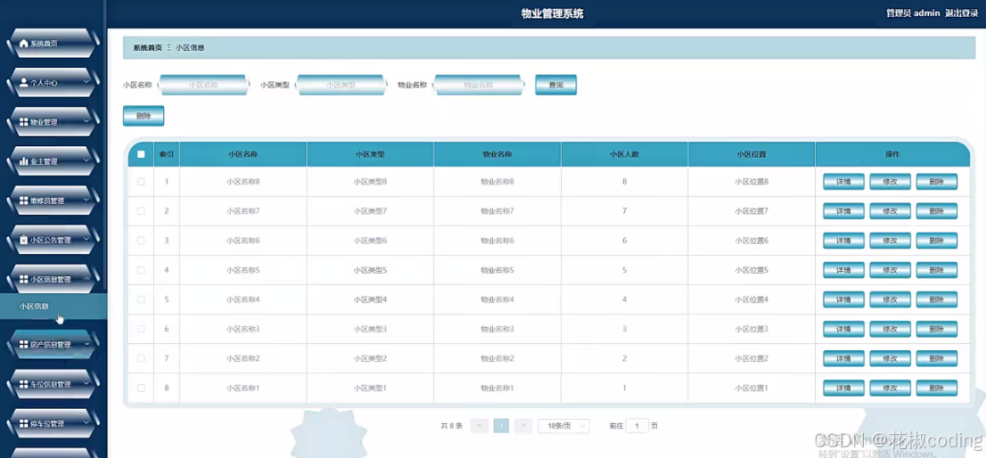Check the row for 小区名称8
Screen dimensions: 986x458
pos(141,182)
